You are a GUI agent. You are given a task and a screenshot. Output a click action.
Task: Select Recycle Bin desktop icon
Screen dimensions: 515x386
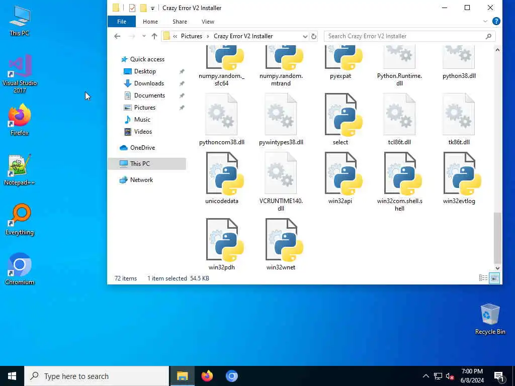[490, 319]
